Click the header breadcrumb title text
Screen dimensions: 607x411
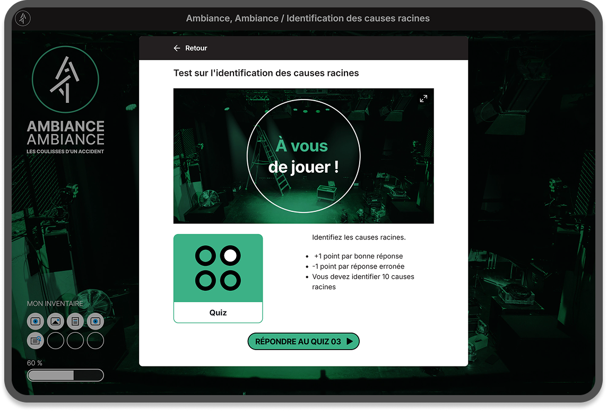308,19
